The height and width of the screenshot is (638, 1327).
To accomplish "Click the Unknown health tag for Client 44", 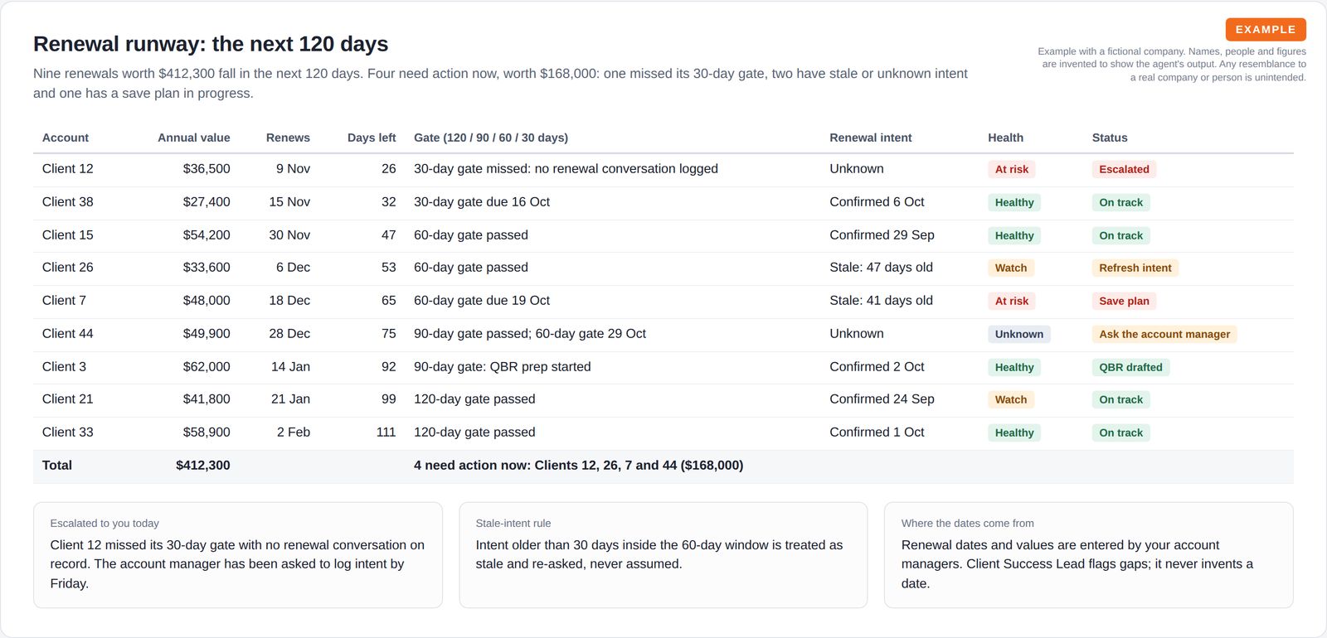I will [1018, 334].
